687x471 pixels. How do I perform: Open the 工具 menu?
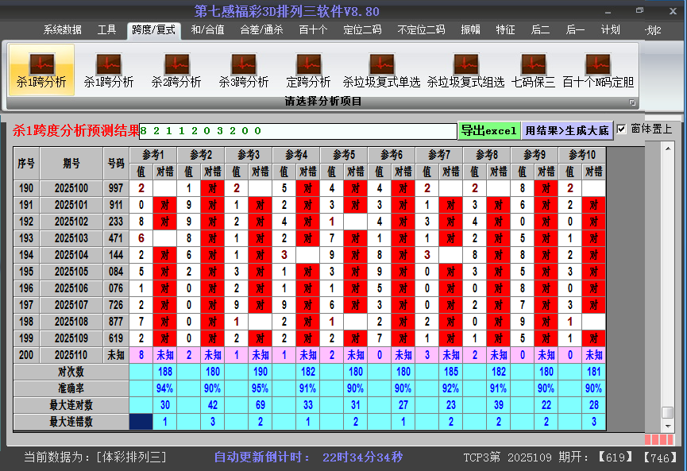(106, 30)
